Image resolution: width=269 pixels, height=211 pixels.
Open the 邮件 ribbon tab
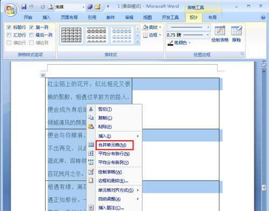click(x=111, y=17)
